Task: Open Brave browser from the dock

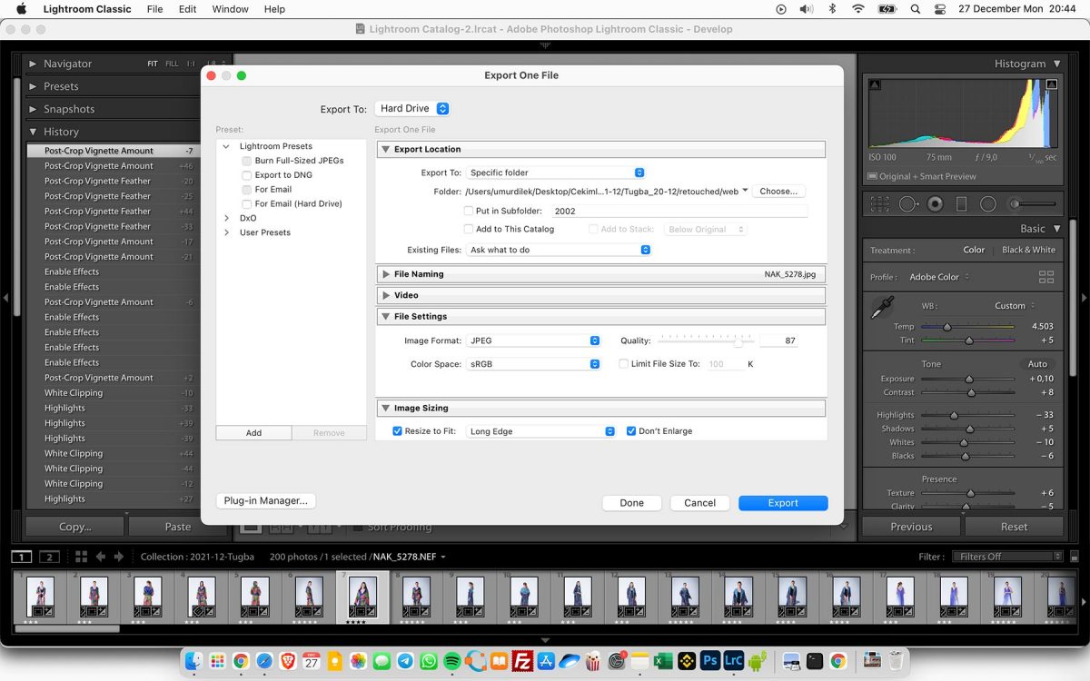Action: pyautogui.click(x=288, y=661)
